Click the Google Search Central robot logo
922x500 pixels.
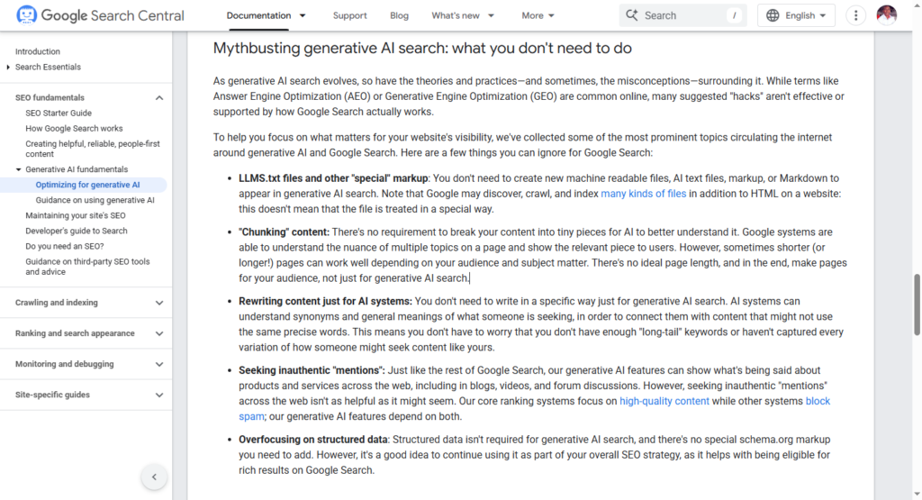pyautogui.click(x=26, y=15)
